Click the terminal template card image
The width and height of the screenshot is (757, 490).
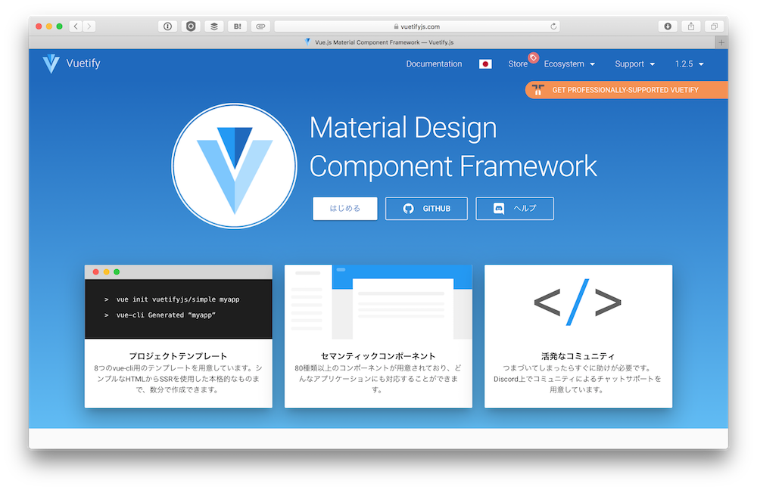pyautogui.click(x=178, y=302)
